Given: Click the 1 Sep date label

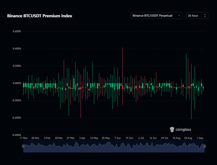Looking at the screenshot, I should tap(200, 138).
